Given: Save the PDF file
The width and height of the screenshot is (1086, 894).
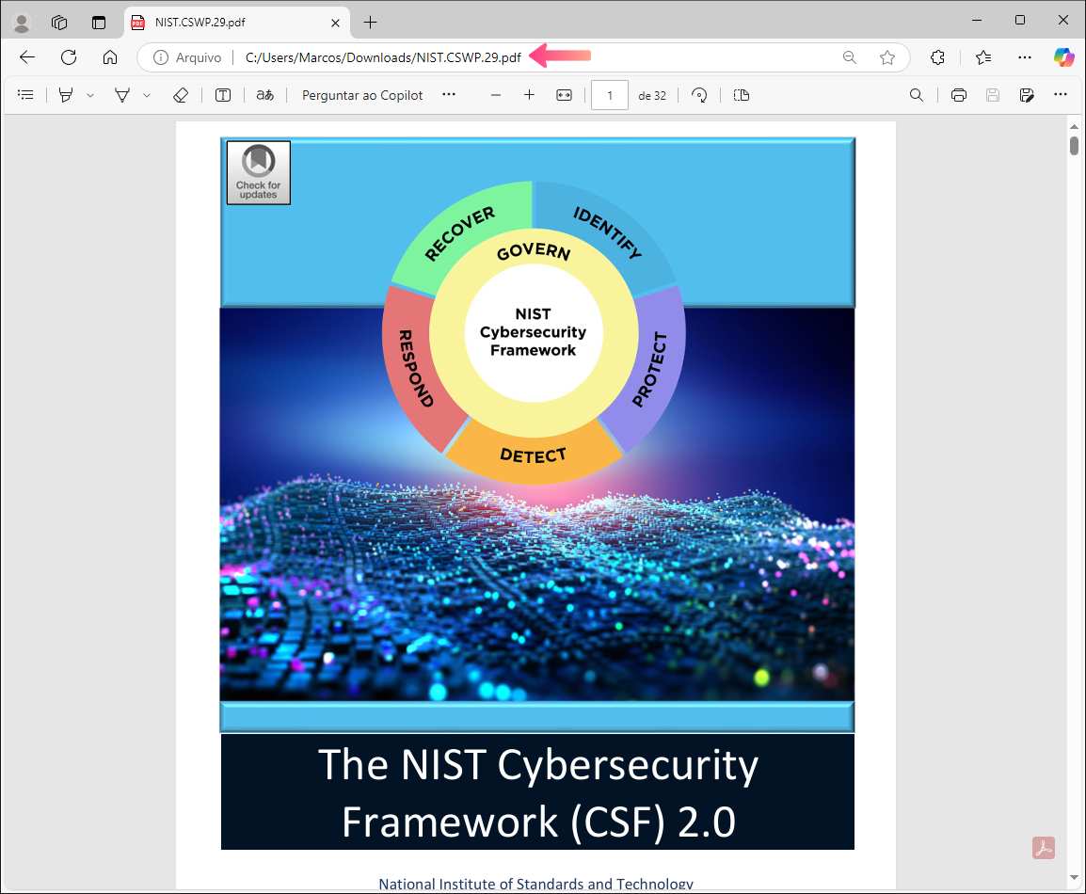Looking at the screenshot, I should [993, 96].
